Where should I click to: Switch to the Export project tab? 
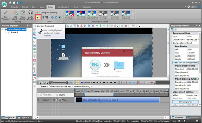pyautogui.click(x=63, y=7)
